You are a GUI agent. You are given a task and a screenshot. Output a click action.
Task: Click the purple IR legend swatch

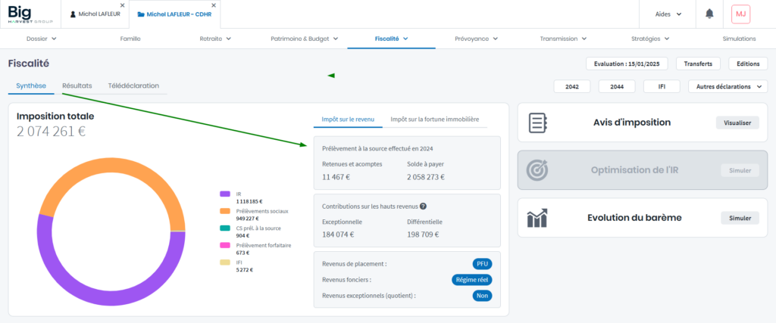pyautogui.click(x=225, y=194)
